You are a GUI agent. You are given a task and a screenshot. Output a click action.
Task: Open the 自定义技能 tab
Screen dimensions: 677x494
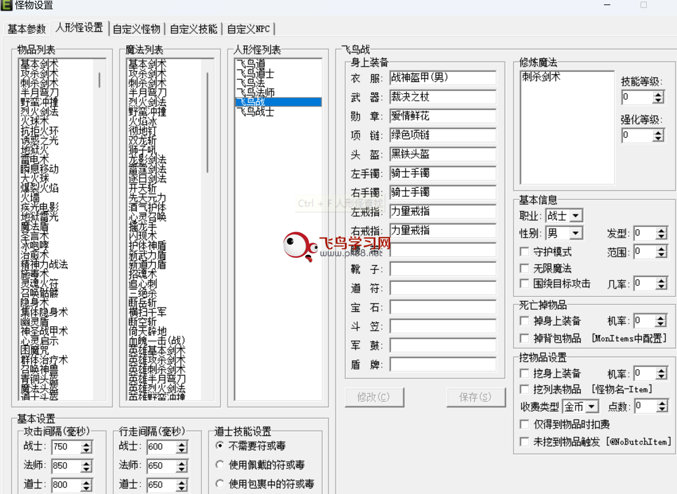click(x=193, y=29)
